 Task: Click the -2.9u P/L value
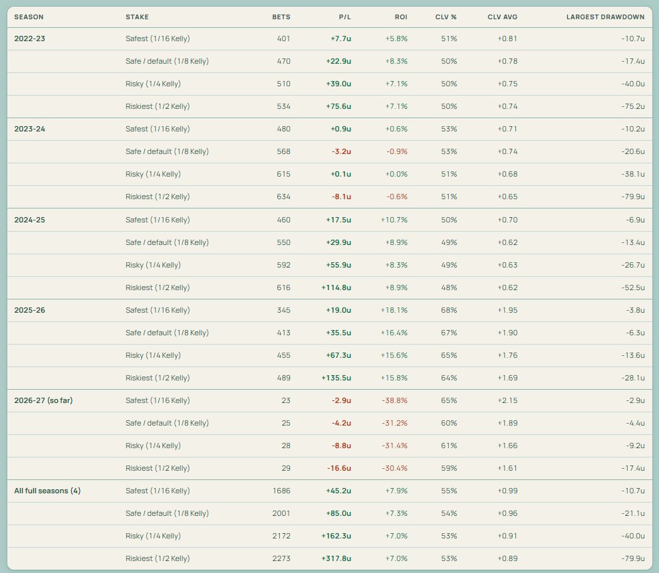tap(341, 400)
